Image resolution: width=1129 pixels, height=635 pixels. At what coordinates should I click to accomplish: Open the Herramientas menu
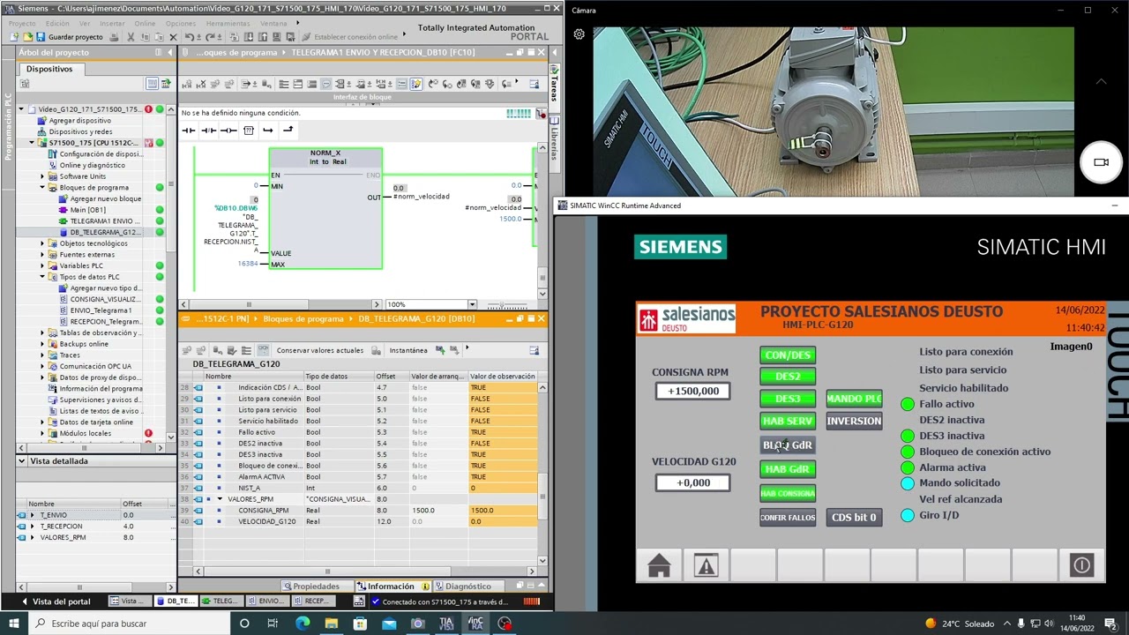click(x=228, y=24)
